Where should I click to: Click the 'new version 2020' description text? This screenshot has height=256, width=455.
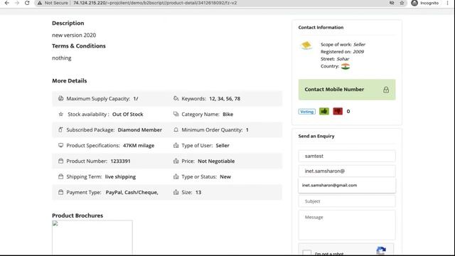point(74,35)
